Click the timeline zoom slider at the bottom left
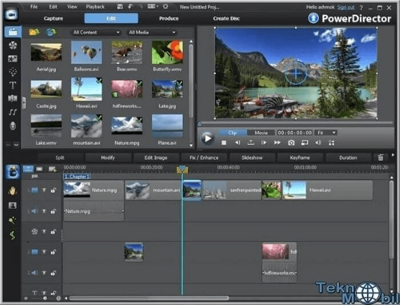The image size is (400, 305). pyautogui.click(x=45, y=298)
